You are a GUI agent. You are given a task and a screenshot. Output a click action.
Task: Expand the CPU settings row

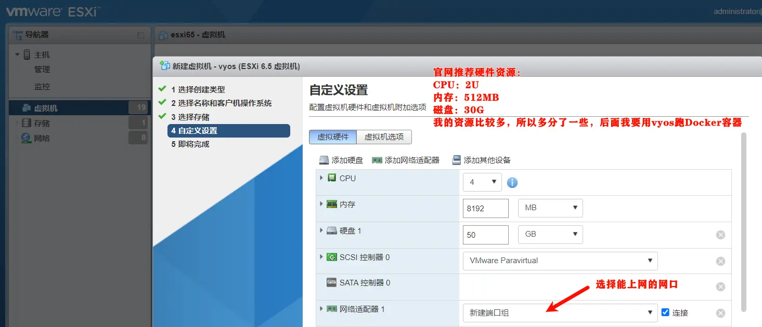point(321,178)
